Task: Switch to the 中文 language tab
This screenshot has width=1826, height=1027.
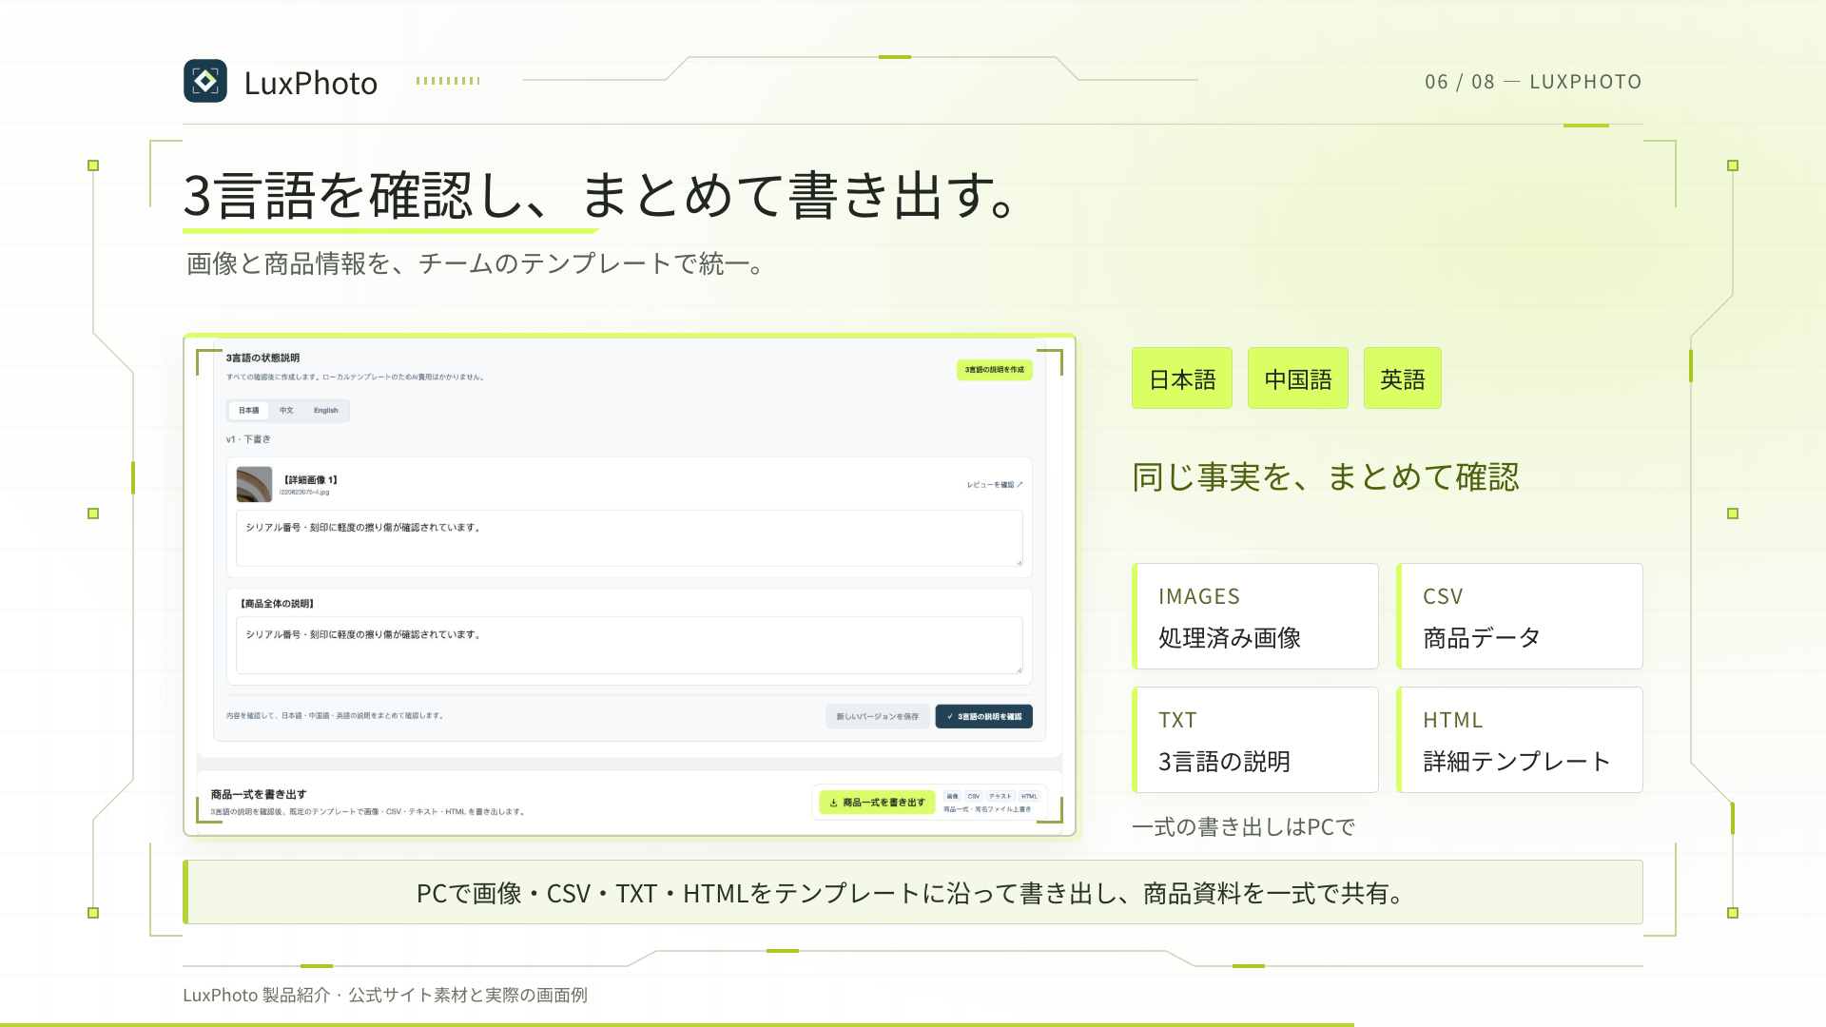Action: pos(286,411)
